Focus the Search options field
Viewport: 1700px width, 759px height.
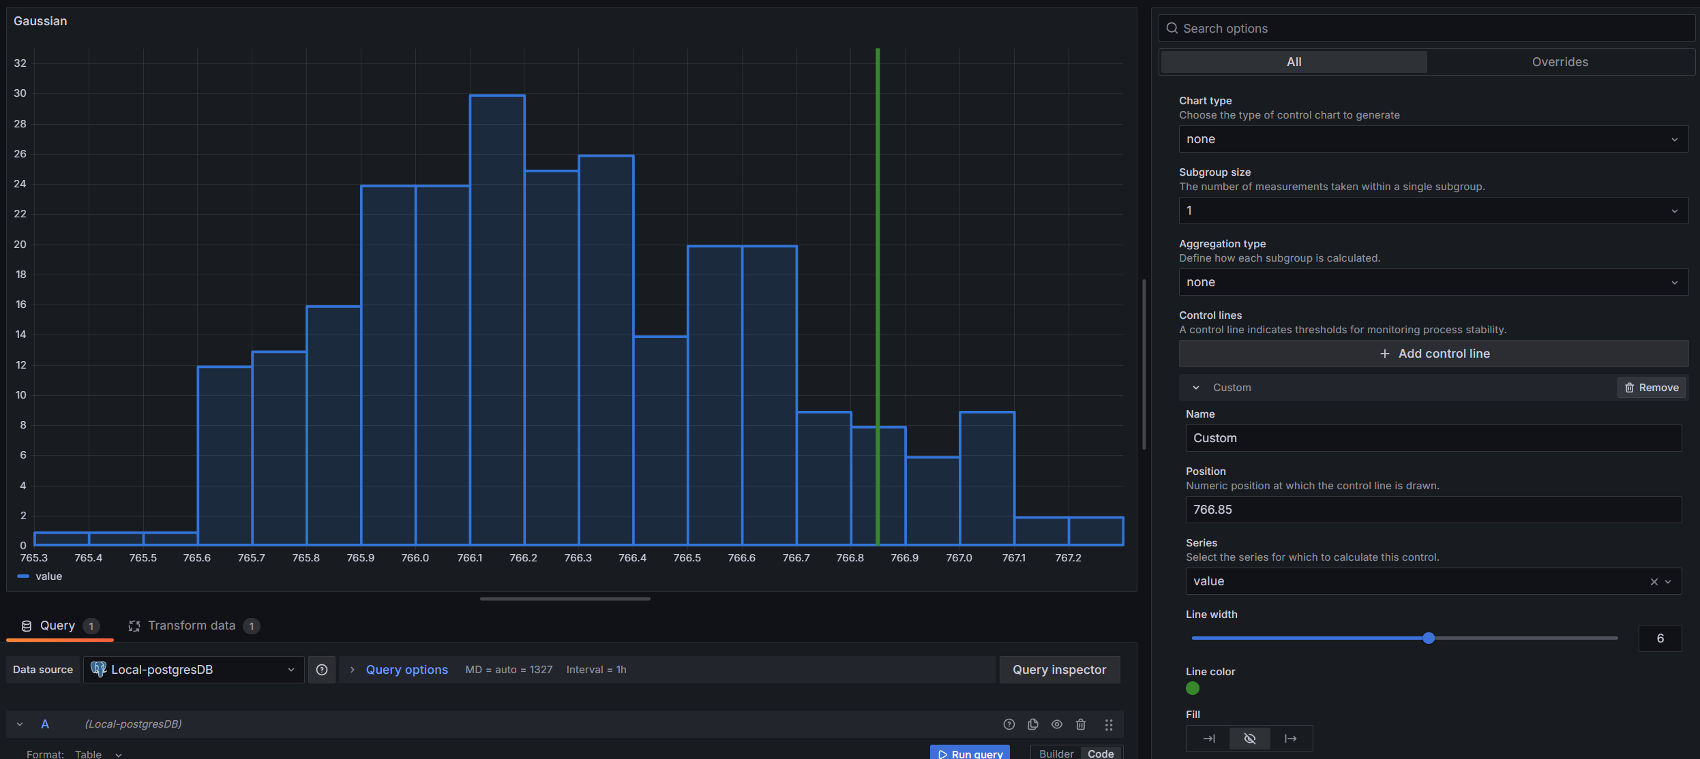[x=1427, y=28]
